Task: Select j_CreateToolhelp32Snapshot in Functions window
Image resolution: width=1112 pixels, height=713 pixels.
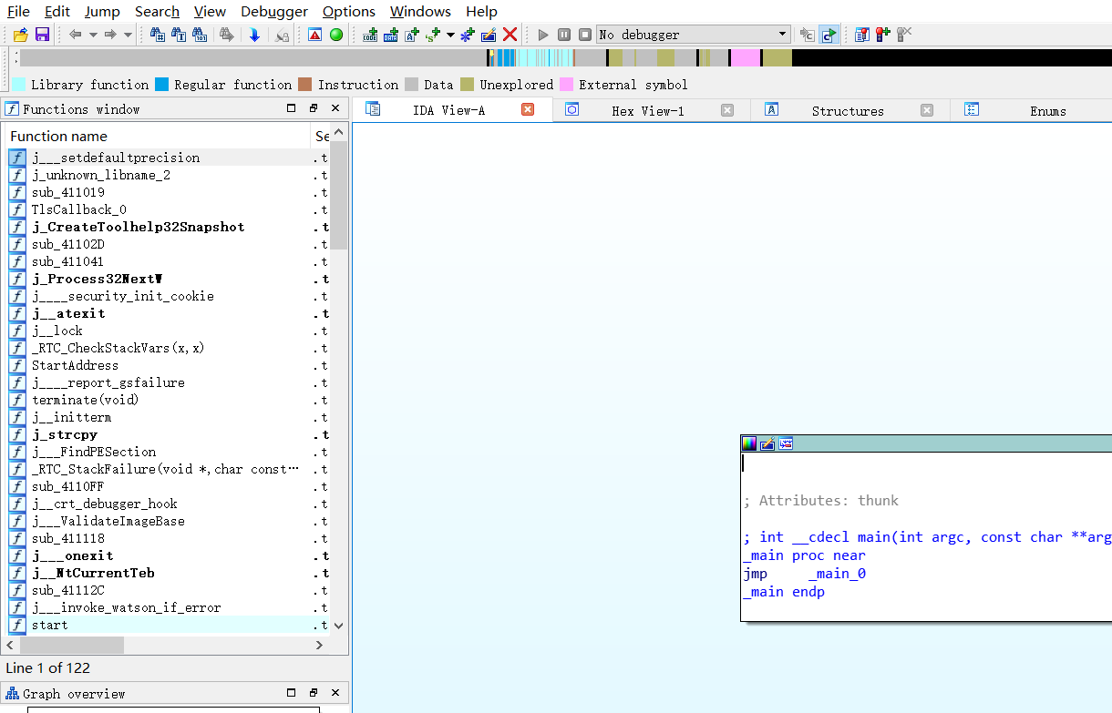Action: coord(169,227)
